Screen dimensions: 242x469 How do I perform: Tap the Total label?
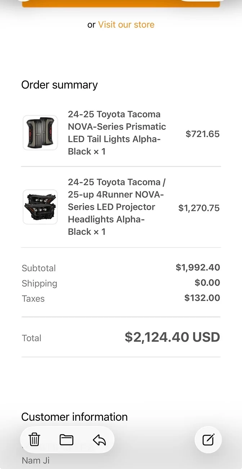(32, 338)
